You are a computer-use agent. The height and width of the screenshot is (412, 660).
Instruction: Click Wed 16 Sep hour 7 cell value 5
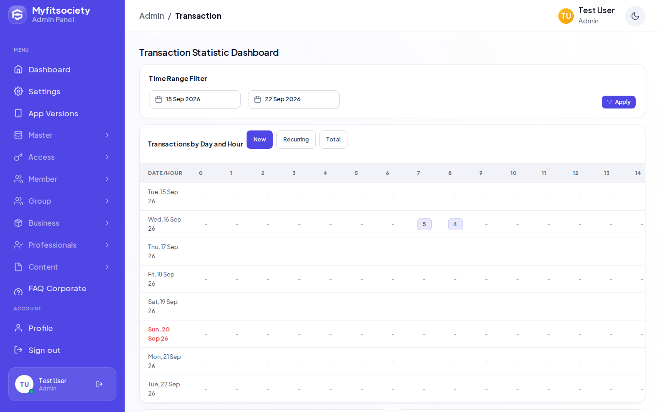(424, 224)
